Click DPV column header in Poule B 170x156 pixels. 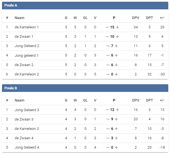[x=136, y=100]
